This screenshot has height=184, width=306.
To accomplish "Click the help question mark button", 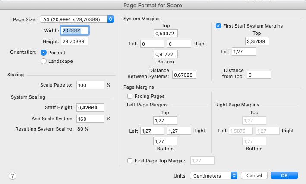I will [13, 175].
